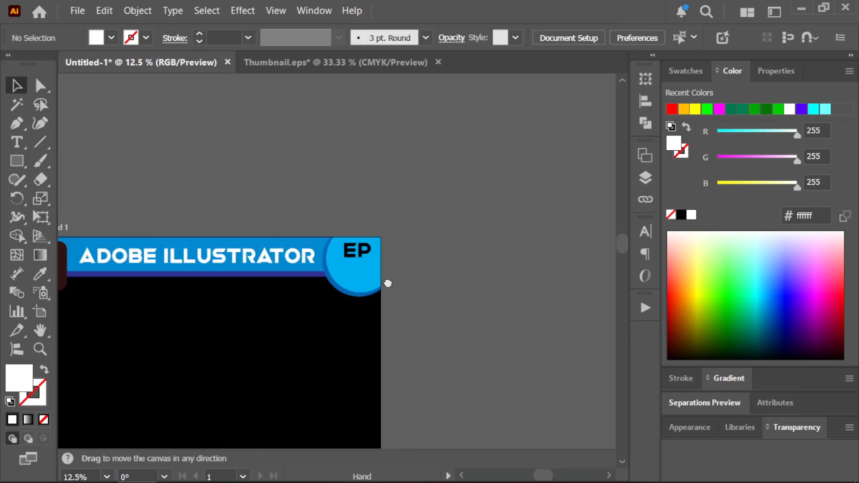Swap fill and stroke in Color panel
The width and height of the screenshot is (859, 483).
686,127
